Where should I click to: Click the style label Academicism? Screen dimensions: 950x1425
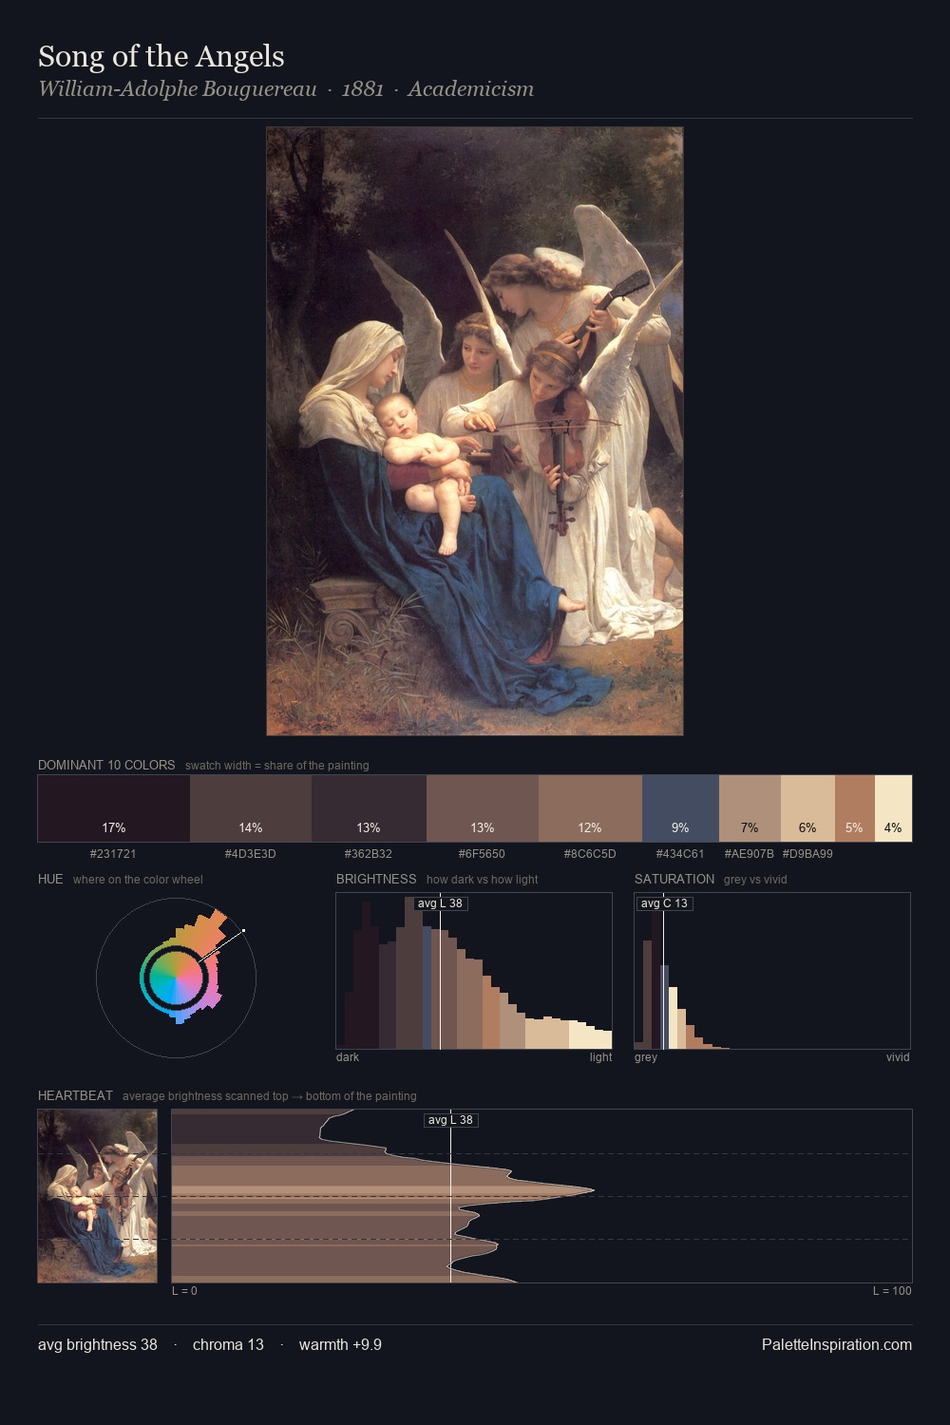pos(471,89)
